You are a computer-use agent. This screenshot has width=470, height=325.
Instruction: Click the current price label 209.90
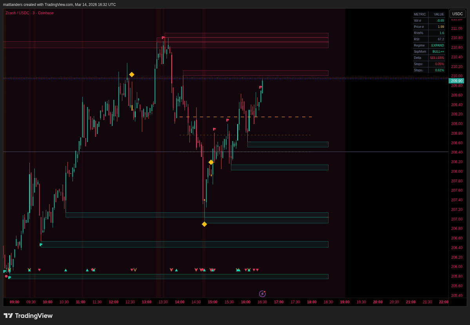pyautogui.click(x=456, y=81)
